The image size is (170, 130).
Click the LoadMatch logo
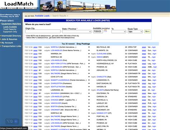pyautogui.click(x=19, y=4)
